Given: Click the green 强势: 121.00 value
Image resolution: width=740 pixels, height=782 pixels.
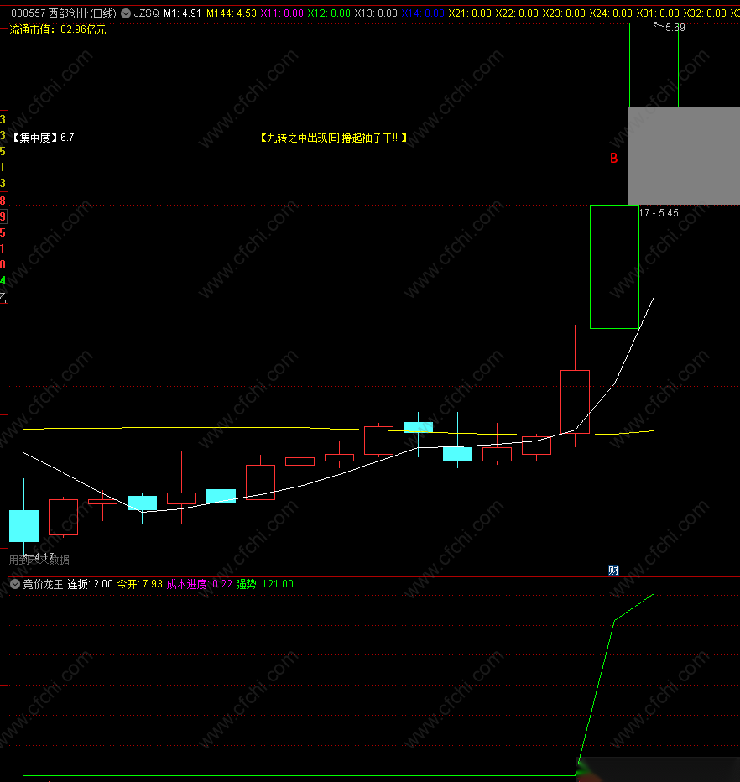Looking at the screenshot, I should [x=265, y=584].
